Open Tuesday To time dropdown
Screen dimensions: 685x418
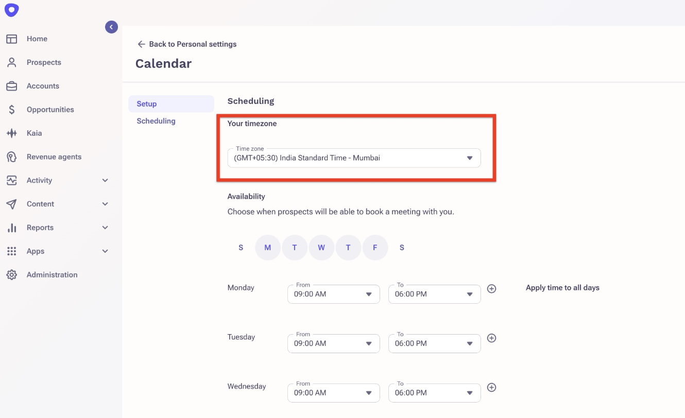pyautogui.click(x=434, y=343)
